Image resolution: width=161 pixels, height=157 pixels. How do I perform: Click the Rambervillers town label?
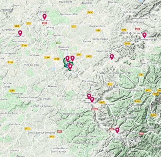(x=97, y=26)
